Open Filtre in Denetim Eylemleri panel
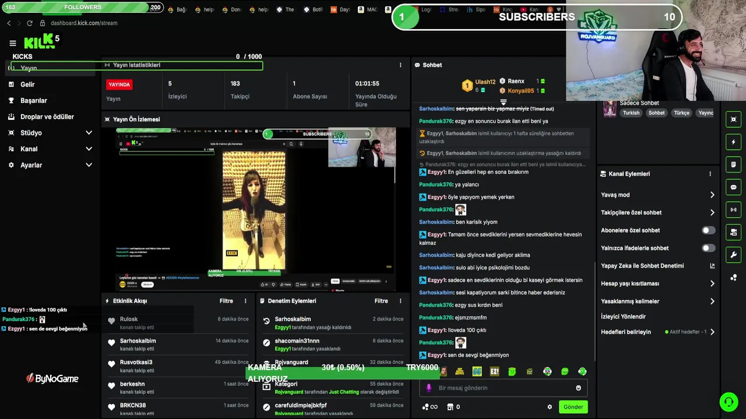Viewport: 746px width, 419px height. [x=381, y=301]
